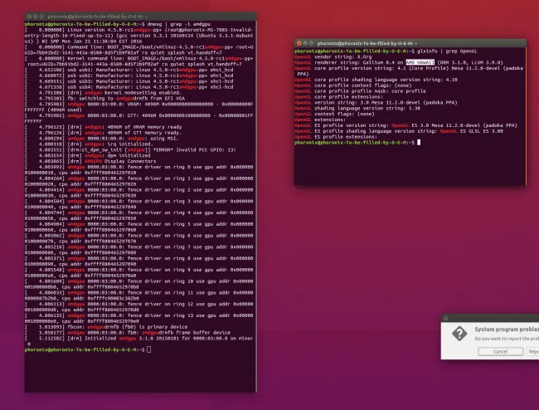
Task: Click the "core profile profile mask" line
Action: [360, 90]
